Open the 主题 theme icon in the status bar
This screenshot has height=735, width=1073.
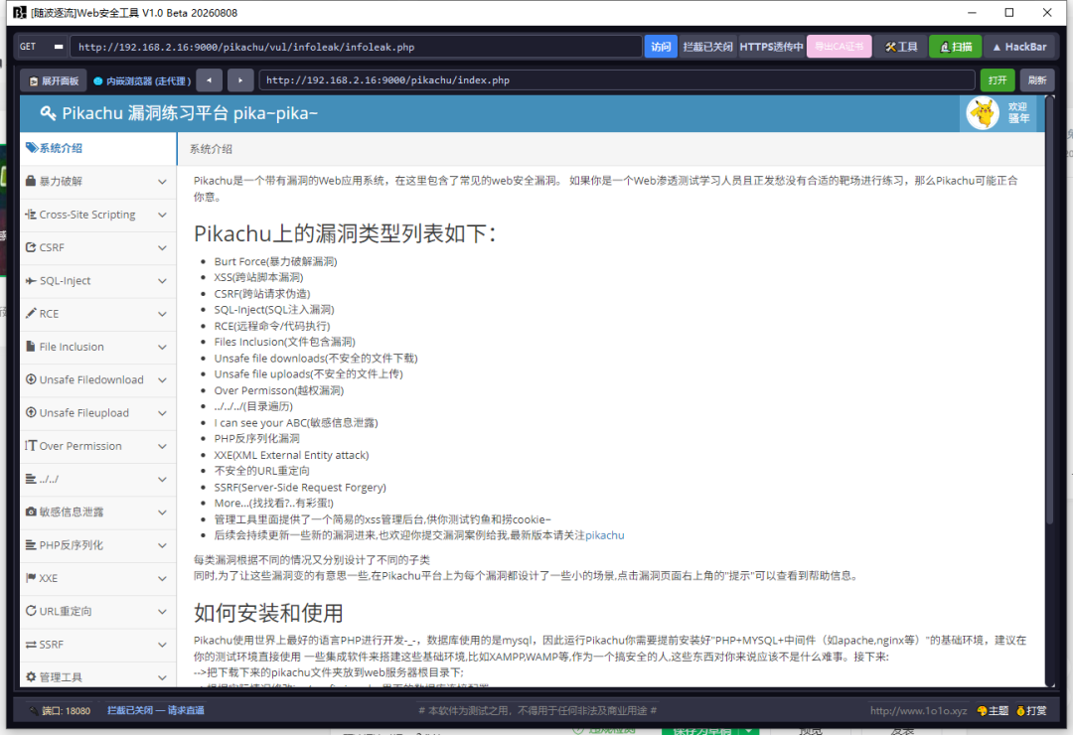993,710
